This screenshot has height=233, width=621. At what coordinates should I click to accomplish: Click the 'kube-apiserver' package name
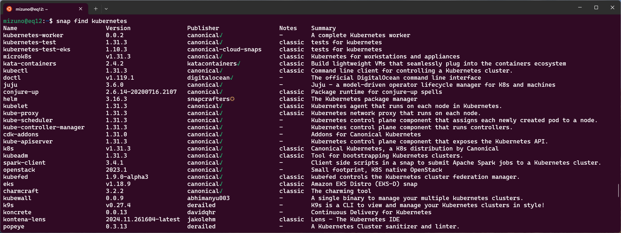tap(28, 142)
